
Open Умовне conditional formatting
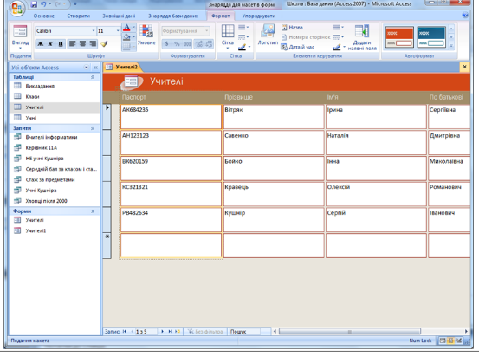pos(146,35)
